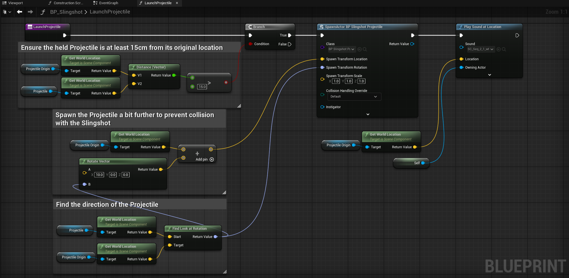Click the Instigator input pin
Viewport: 569px width, 278px height.
coord(322,107)
